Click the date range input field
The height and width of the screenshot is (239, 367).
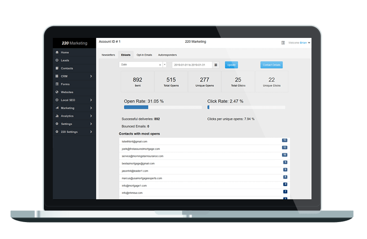tap(192, 65)
